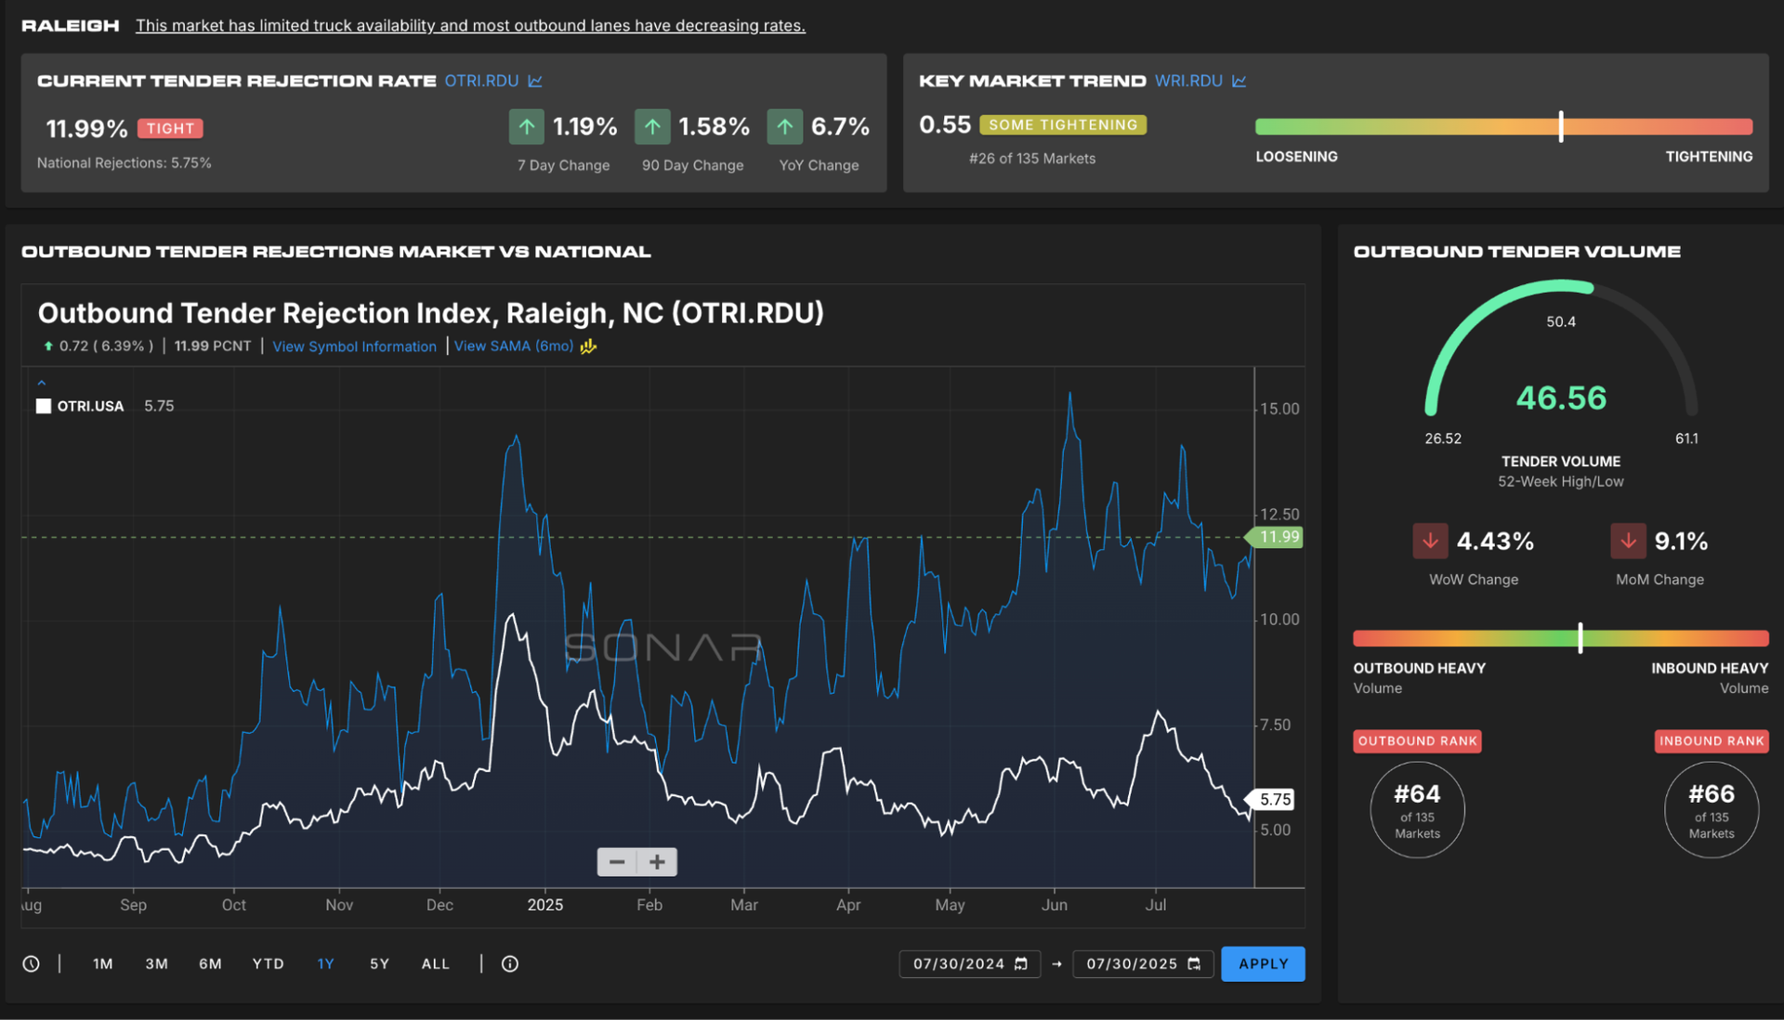1784x1020 pixels.
Task: Click the 46.56 tender volume value
Action: 1561,398
